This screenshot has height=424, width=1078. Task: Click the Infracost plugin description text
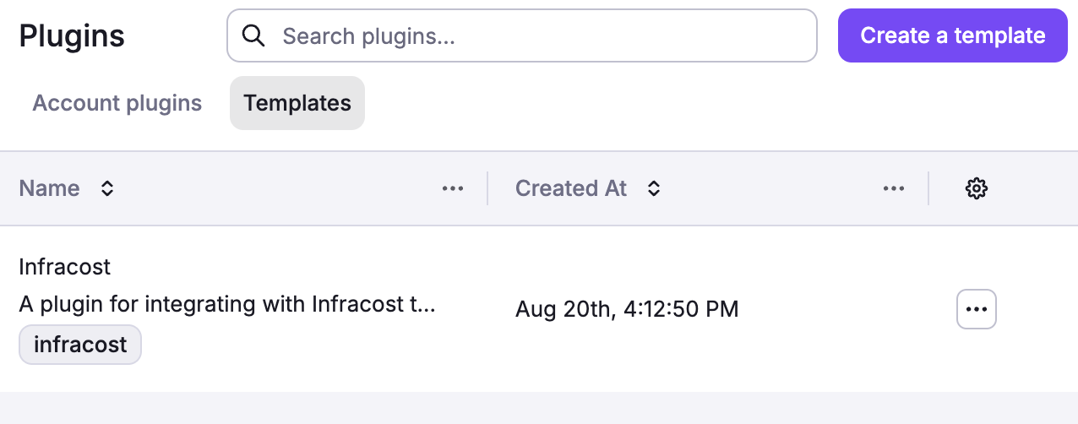coord(226,304)
